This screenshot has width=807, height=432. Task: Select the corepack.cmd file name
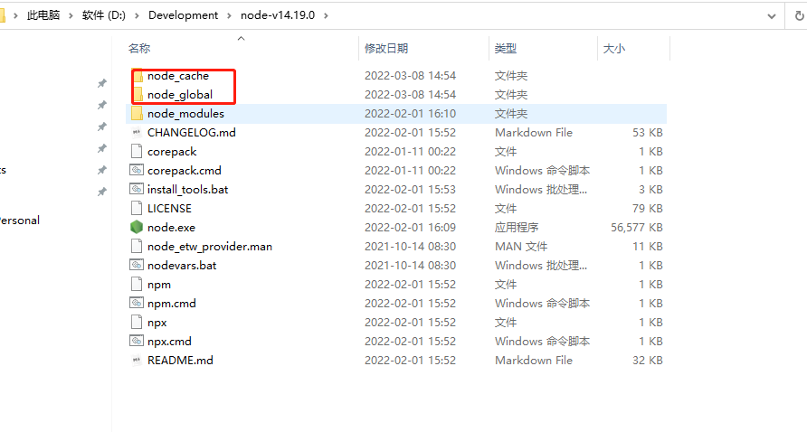click(x=185, y=170)
